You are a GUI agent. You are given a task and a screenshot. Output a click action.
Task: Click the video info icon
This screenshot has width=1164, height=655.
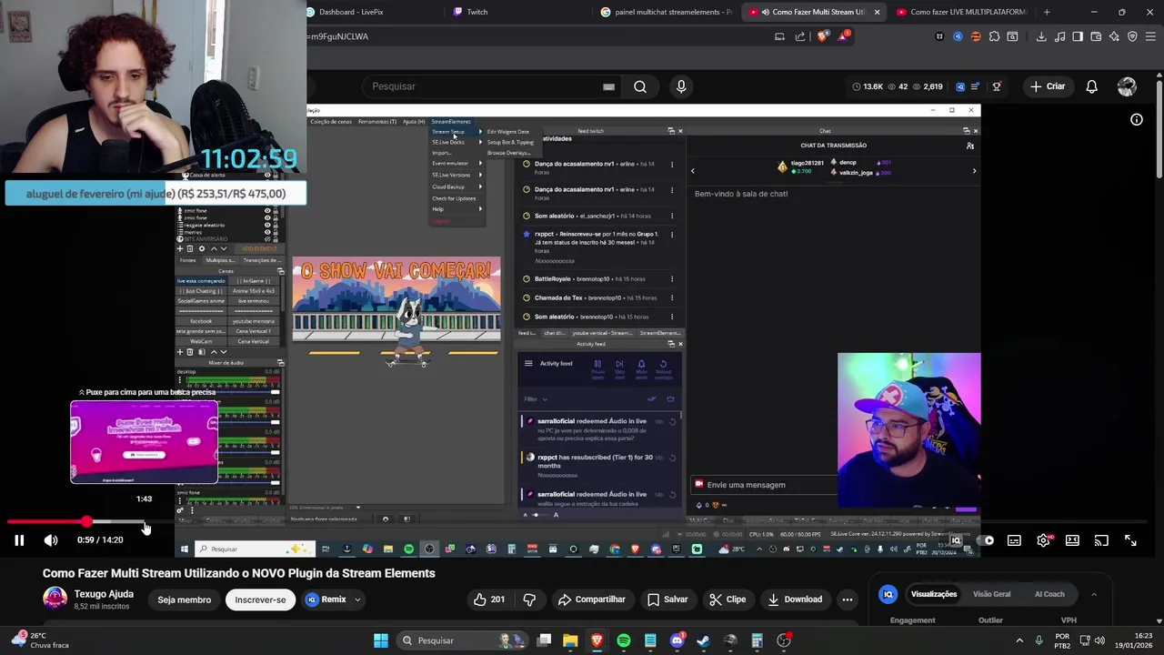[1137, 119]
